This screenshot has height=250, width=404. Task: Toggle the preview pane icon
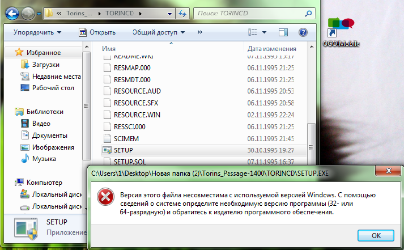tap(283, 32)
